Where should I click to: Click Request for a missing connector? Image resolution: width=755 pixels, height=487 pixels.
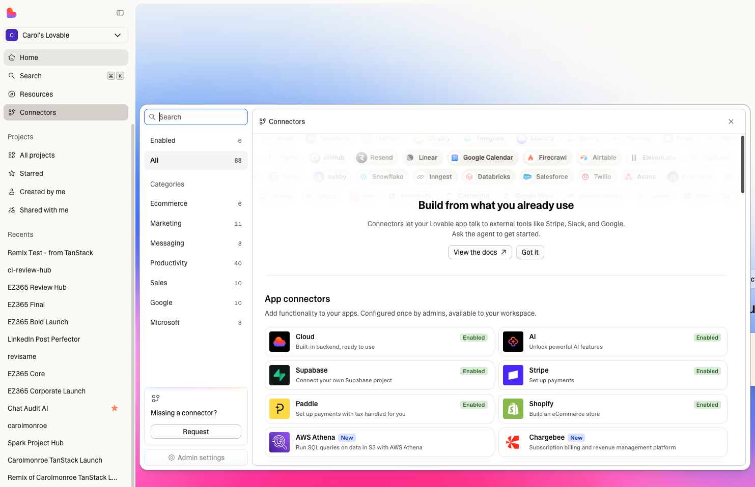[x=196, y=432]
